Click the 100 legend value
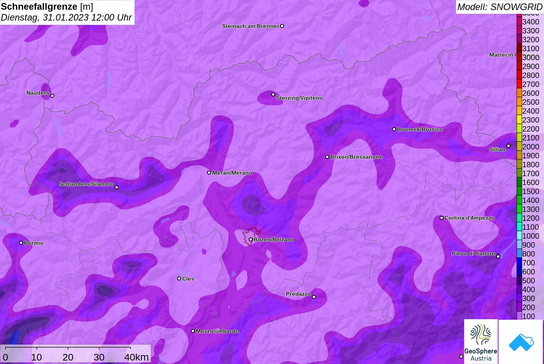Image resolution: width=544 pixels, height=364 pixels. point(529,316)
